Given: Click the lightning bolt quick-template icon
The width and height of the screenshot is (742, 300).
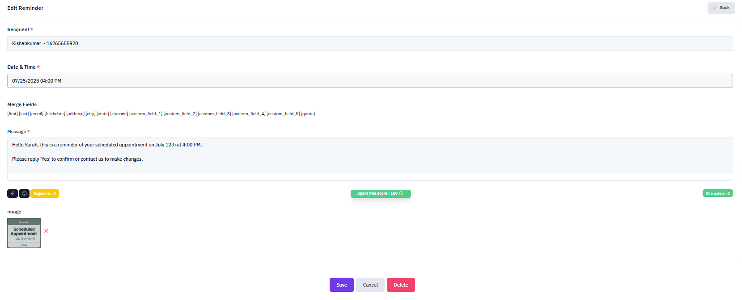Looking at the screenshot, I should (x=13, y=193).
